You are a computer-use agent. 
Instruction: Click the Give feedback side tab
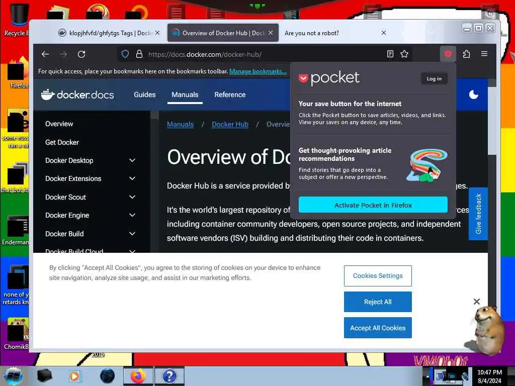pos(478,214)
